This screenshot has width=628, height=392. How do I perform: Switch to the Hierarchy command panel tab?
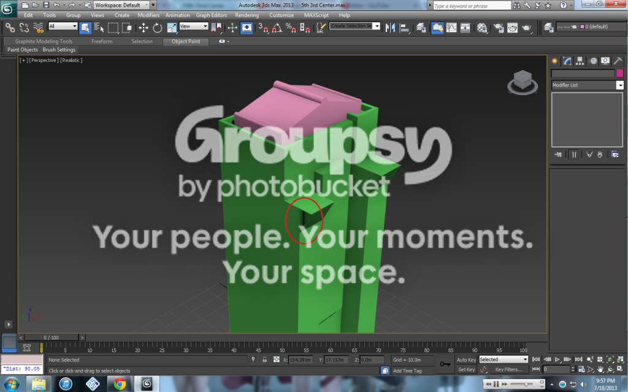point(580,61)
